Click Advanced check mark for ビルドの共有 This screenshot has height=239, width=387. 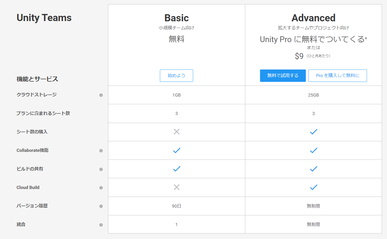click(x=313, y=169)
